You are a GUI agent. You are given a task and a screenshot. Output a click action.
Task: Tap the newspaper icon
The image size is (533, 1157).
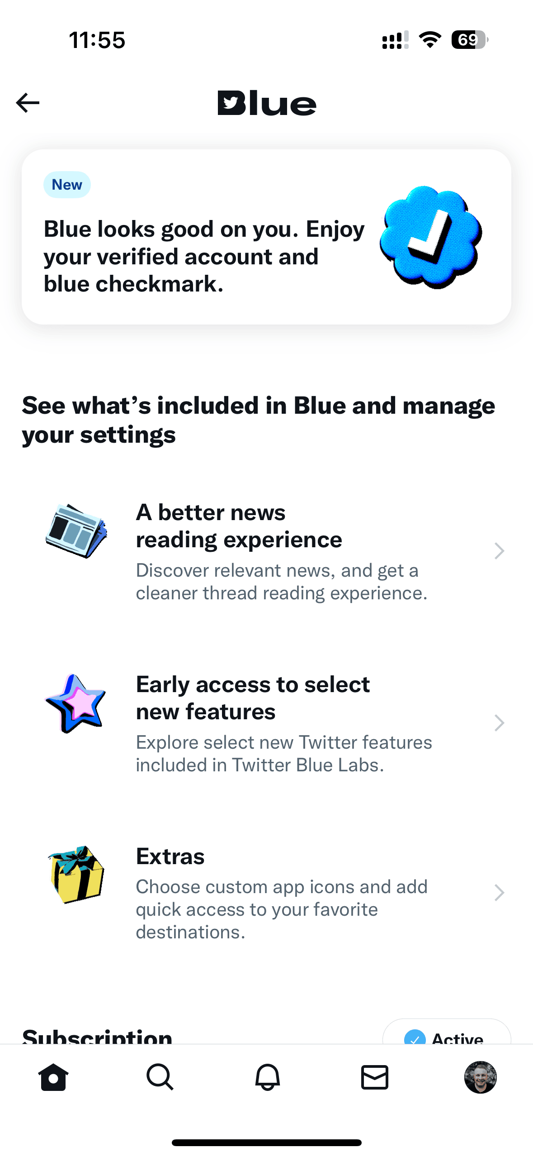pos(76,531)
